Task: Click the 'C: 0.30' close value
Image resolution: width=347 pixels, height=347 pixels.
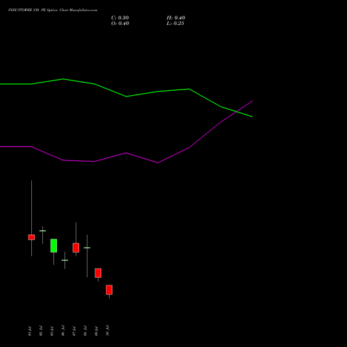Action: coord(120,18)
